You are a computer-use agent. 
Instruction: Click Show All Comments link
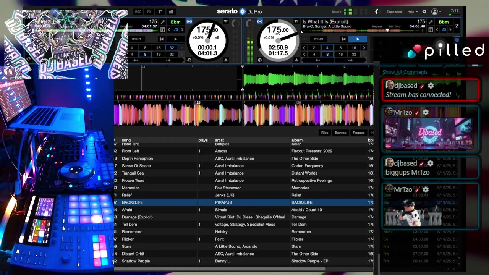click(405, 72)
